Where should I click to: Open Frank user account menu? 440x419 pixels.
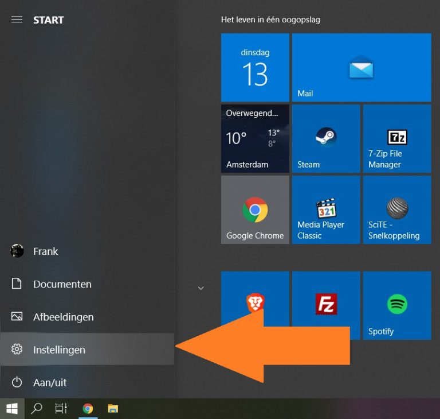coord(87,251)
